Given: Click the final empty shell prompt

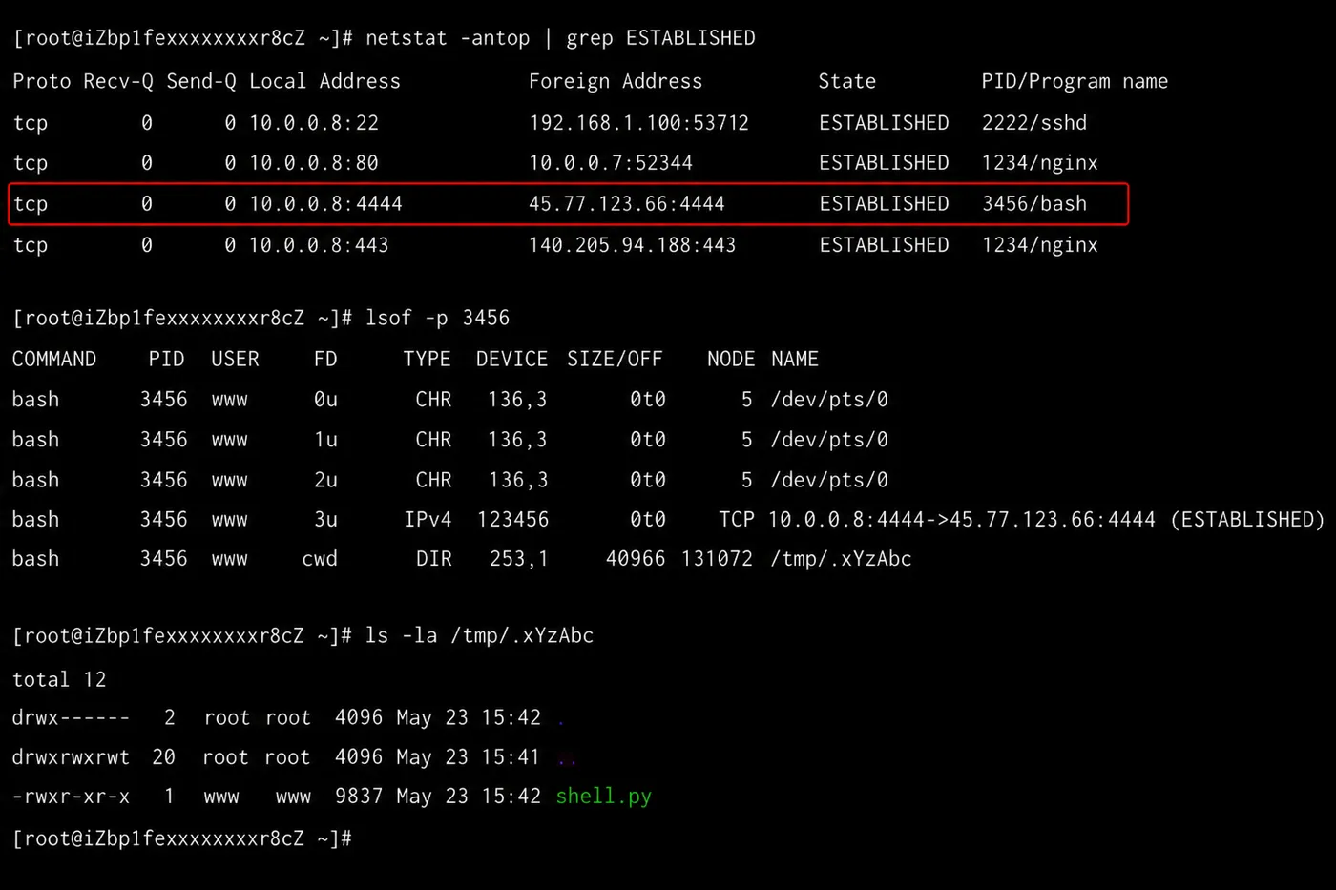Looking at the screenshot, I should tap(182, 838).
